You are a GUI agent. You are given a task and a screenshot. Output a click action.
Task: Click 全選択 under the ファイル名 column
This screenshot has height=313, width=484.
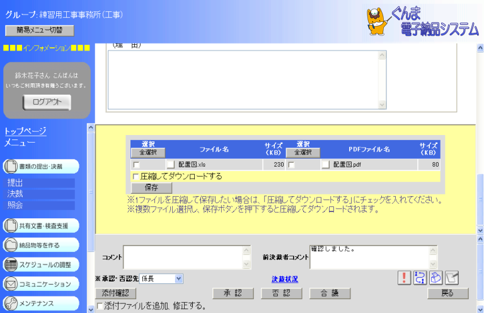click(x=148, y=152)
